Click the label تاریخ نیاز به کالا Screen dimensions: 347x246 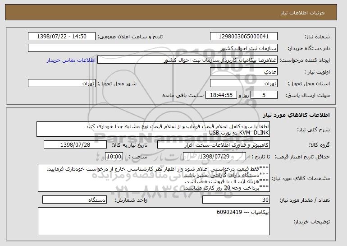pyautogui.click(x=129, y=145)
